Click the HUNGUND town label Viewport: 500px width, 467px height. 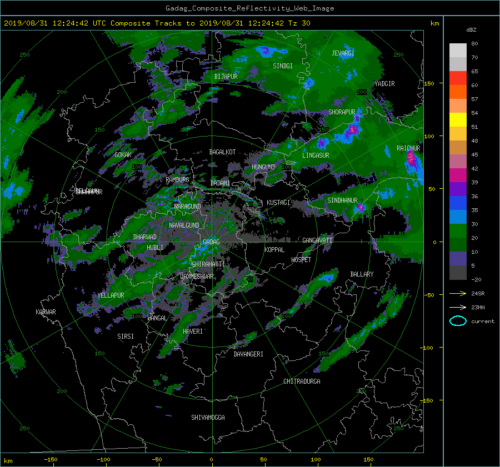(x=263, y=167)
